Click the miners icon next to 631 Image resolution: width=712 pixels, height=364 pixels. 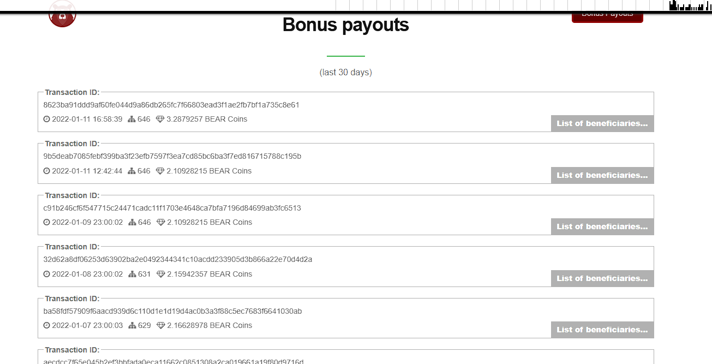[131, 274]
